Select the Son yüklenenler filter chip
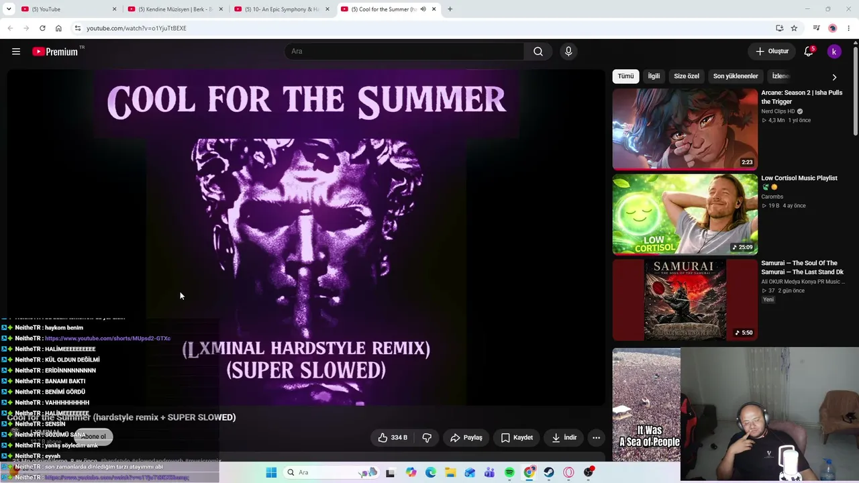859x483 pixels. tap(736, 76)
